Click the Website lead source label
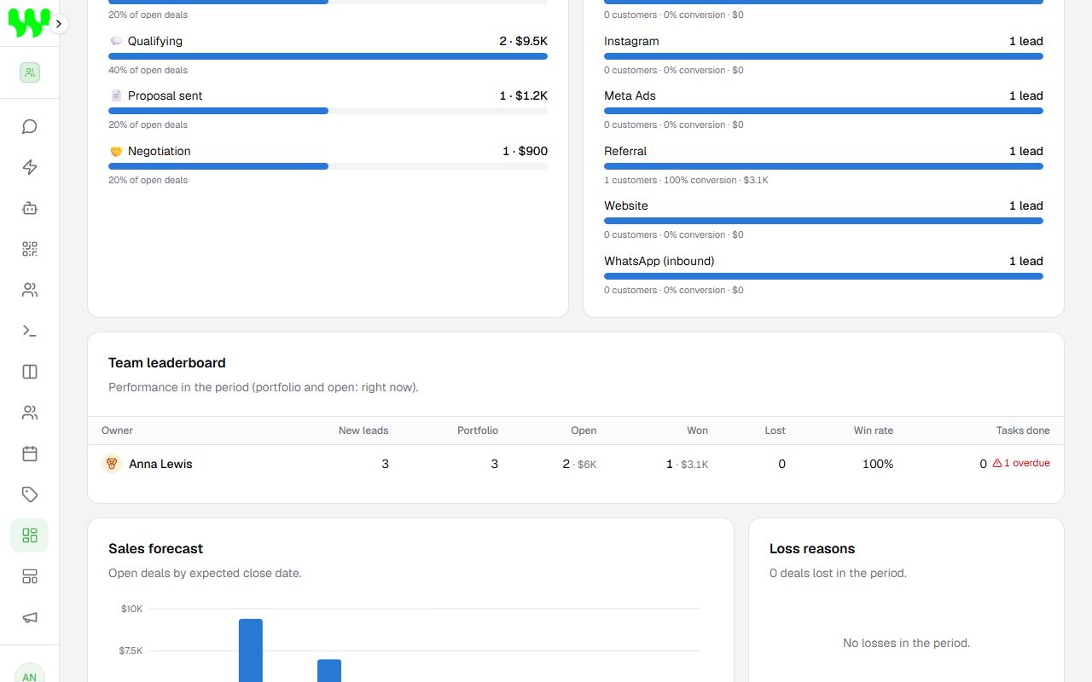The image size is (1092, 682). [626, 205]
